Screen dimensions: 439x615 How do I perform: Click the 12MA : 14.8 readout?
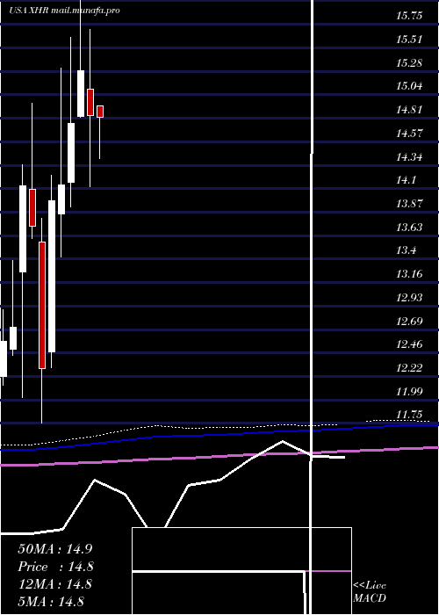point(55,584)
